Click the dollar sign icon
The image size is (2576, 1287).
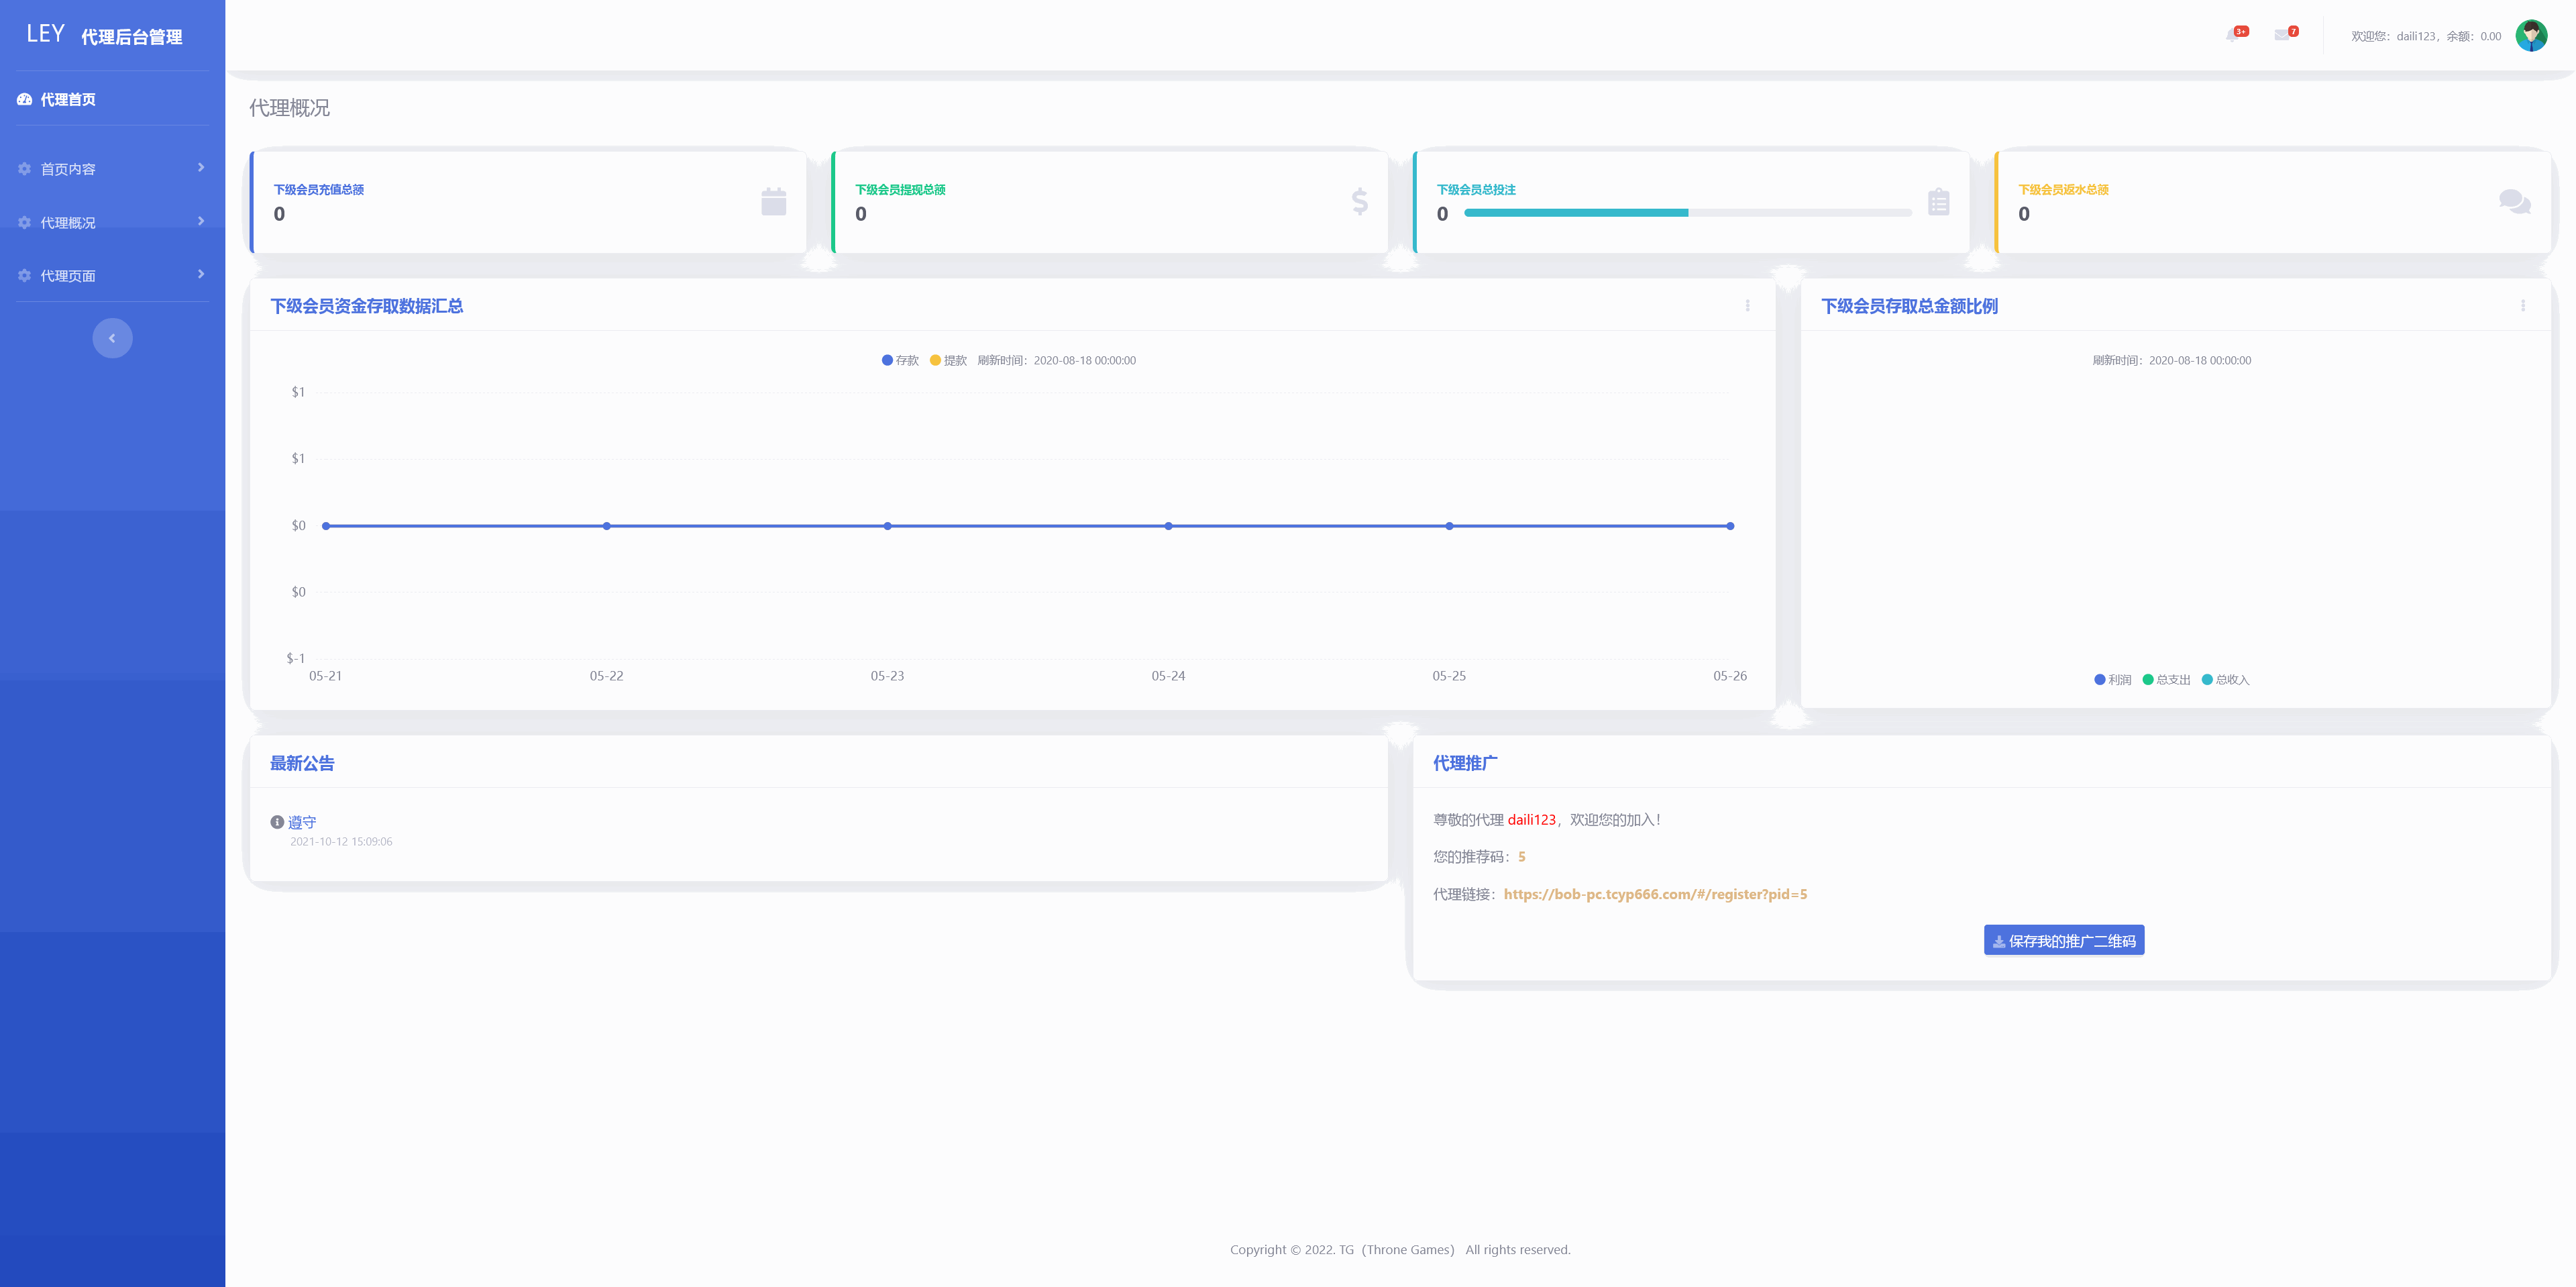1359,202
